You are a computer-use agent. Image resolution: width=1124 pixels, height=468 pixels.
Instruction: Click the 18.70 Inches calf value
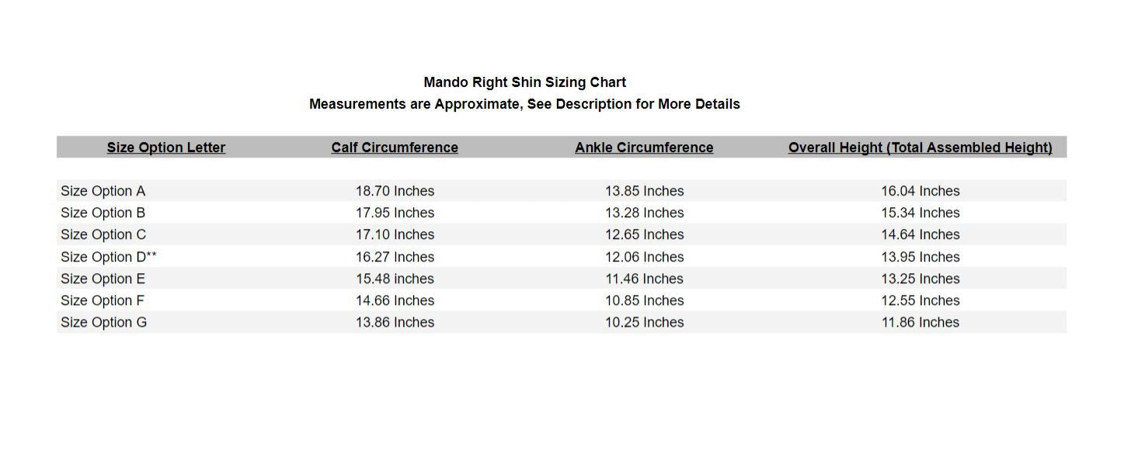[x=395, y=191]
